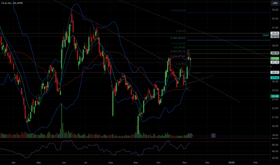The image size is (280, 165).
Task: Open the earnings marker near June
Action: pyautogui.click(x=60, y=136)
